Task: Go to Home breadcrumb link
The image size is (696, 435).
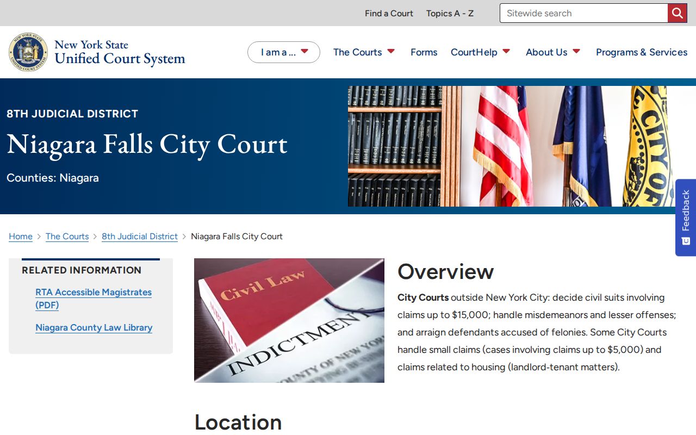Action: (x=21, y=237)
